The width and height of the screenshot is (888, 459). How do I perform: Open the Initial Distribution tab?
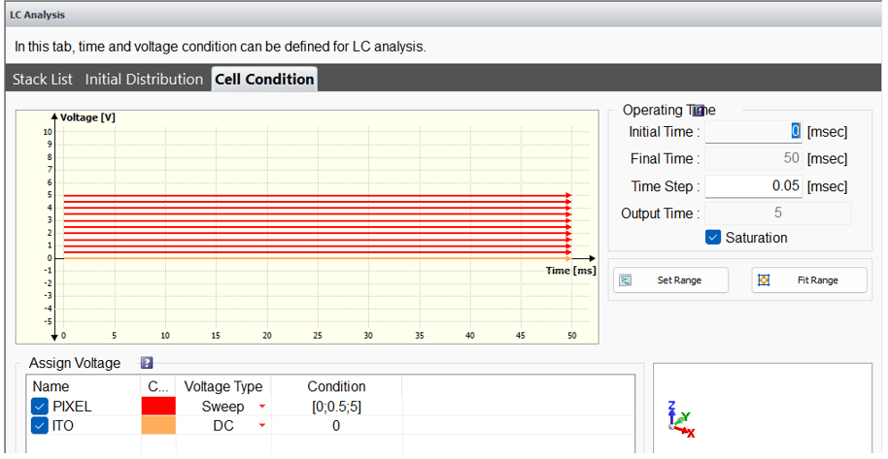pos(144,80)
